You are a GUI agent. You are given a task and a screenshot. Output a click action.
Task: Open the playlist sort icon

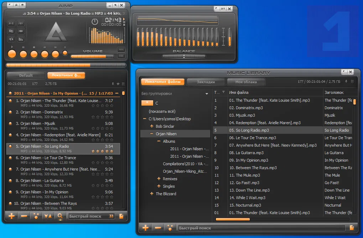(x=48, y=216)
